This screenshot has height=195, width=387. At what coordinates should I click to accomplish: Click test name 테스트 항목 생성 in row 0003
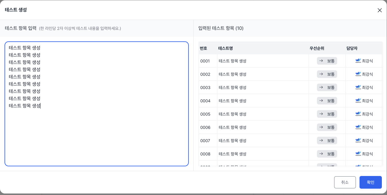click(x=233, y=88)
